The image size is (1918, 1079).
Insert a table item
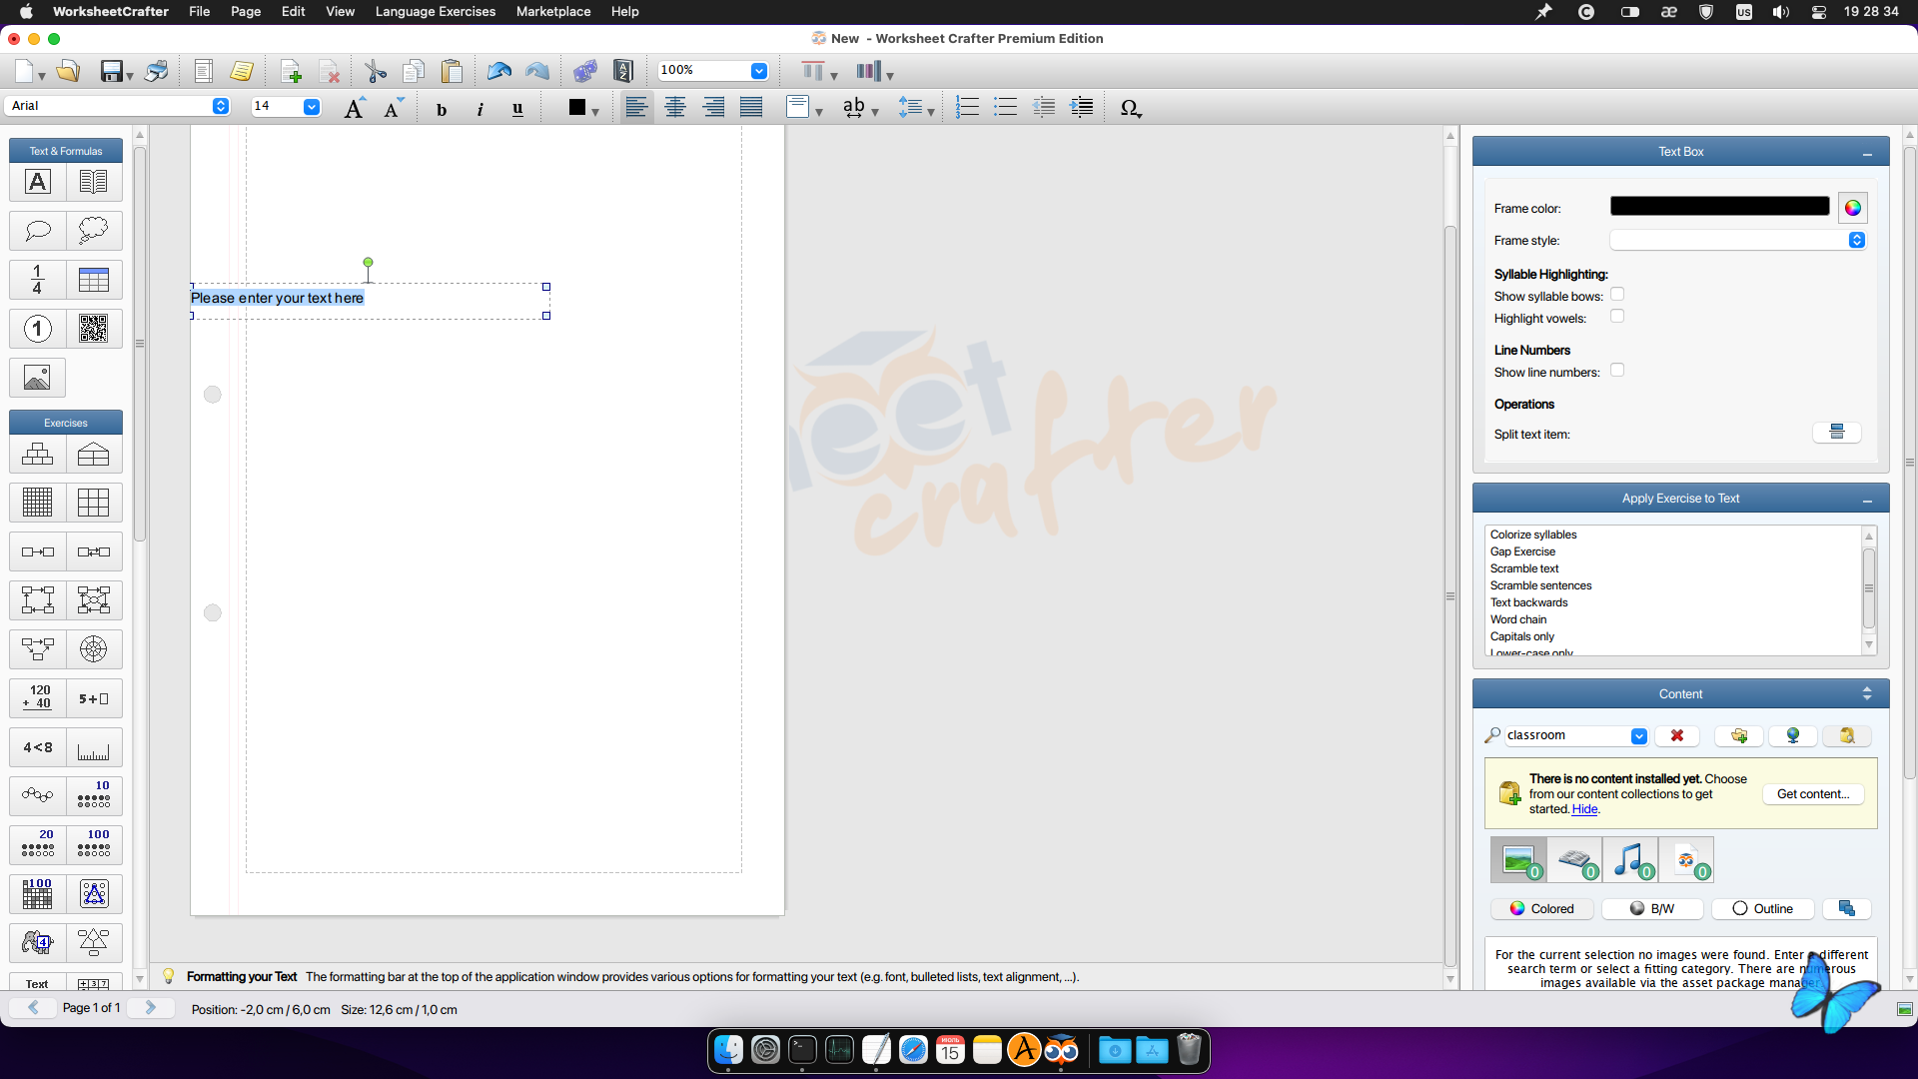(x=93, y=280)
